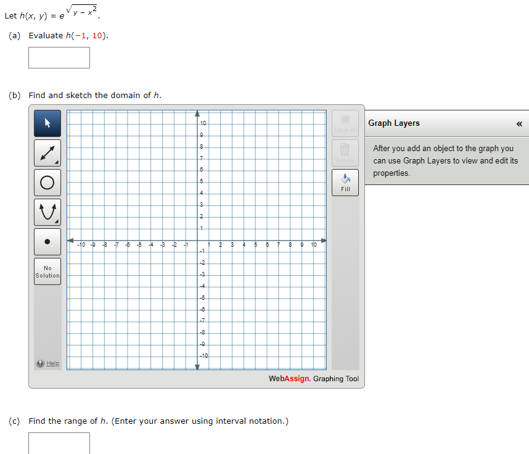Click the answer box for part (a)
The height and width of the screenshot is (454, 529).
(59, 57)
